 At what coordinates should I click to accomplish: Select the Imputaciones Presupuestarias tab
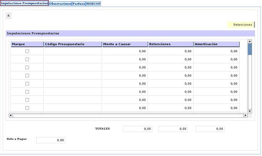tap(24, 3)
